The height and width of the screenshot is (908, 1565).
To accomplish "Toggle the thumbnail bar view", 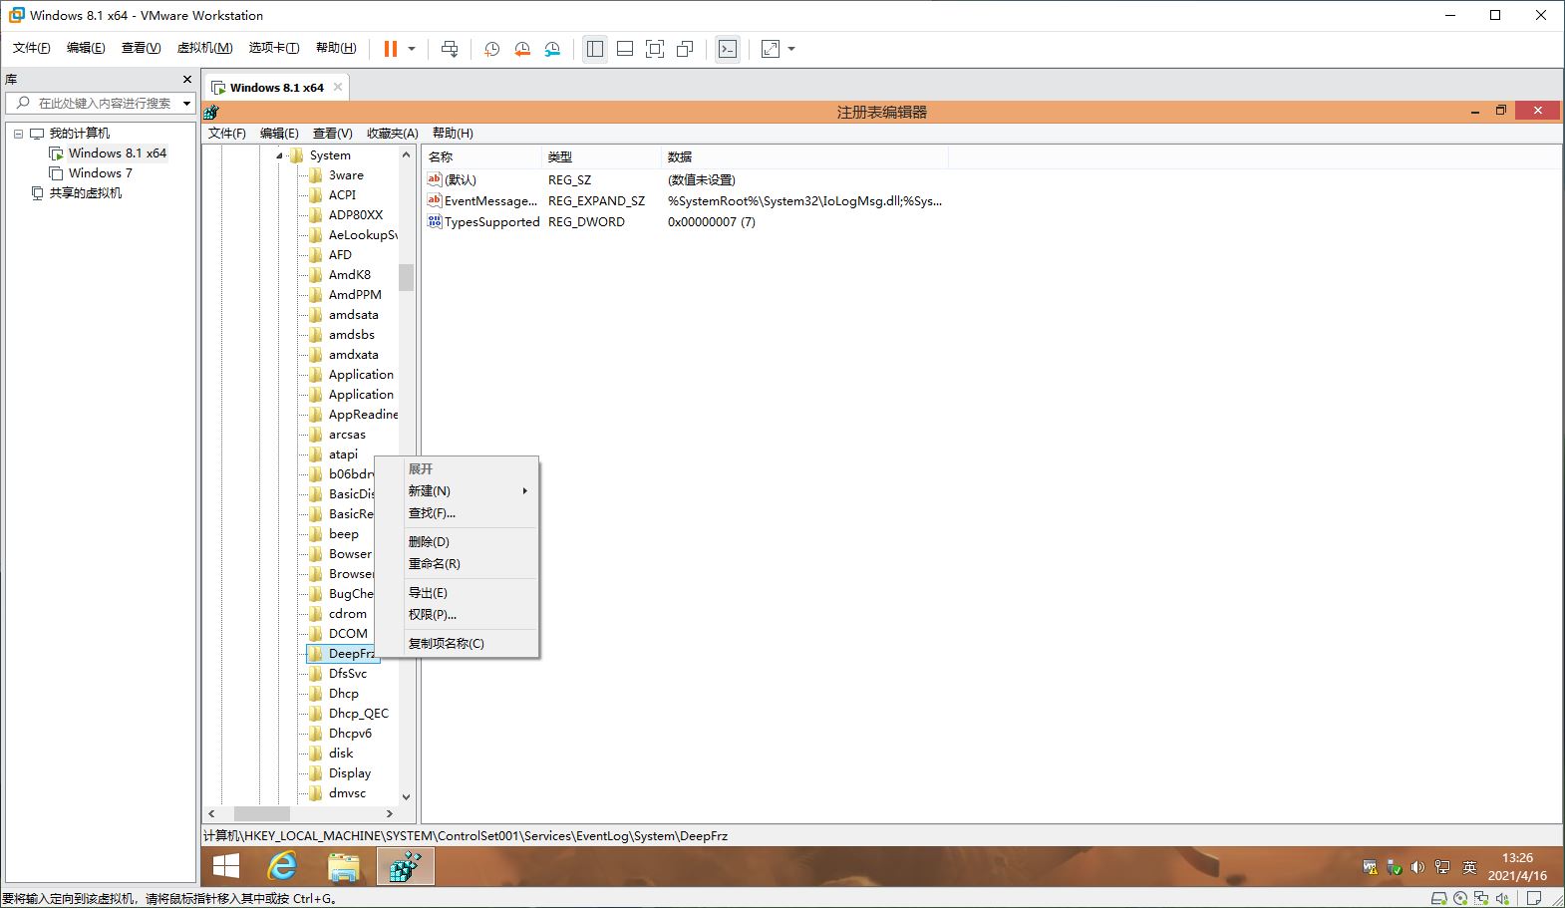I will tap(625, 49).
